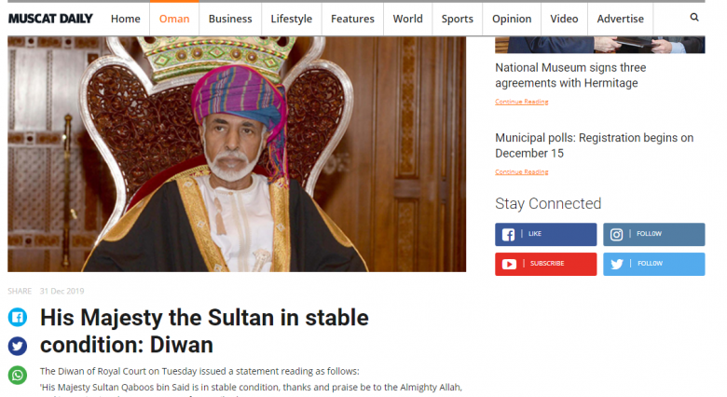The height and width of the screenshot is (397, 727).
Task: Open the search magnifier icon
Action: tap(694, 17)
